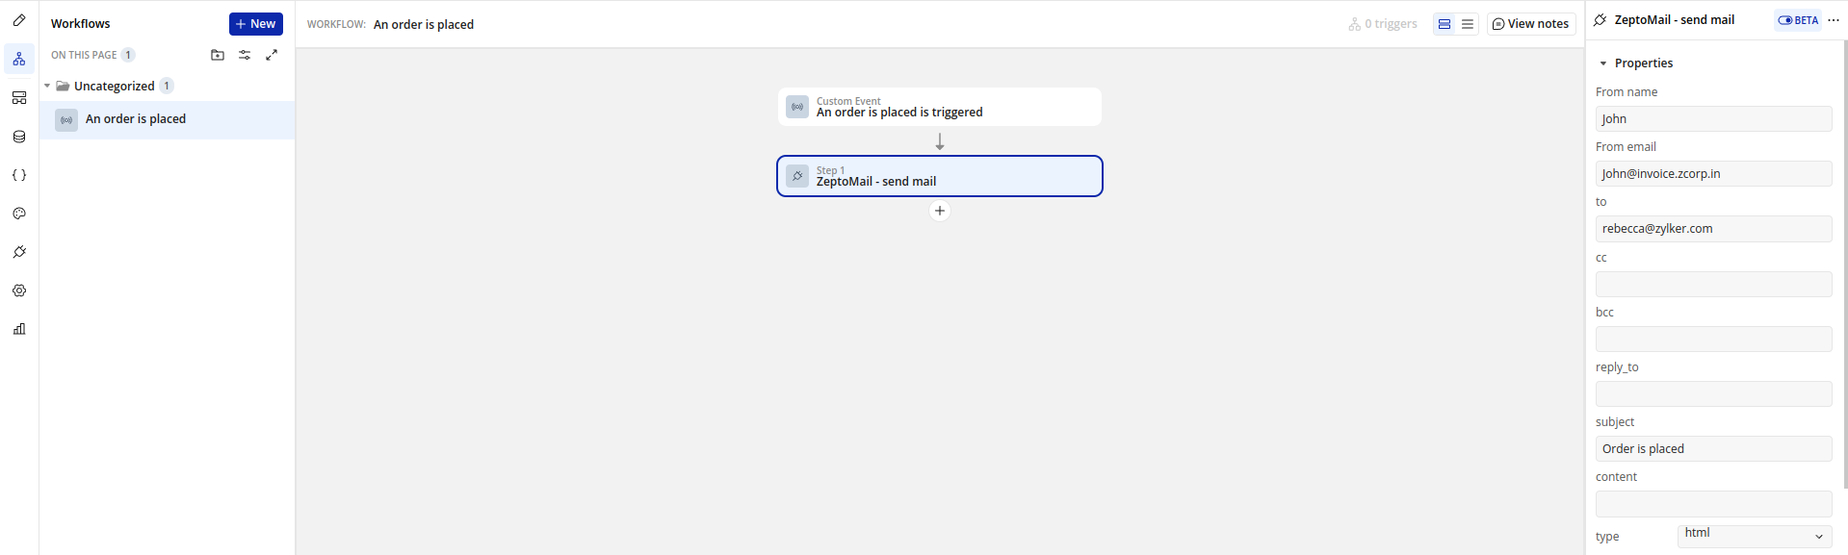Open the new folder icon above workflow list
Screen dimensions: 1848x555
[x=218, y=55]
